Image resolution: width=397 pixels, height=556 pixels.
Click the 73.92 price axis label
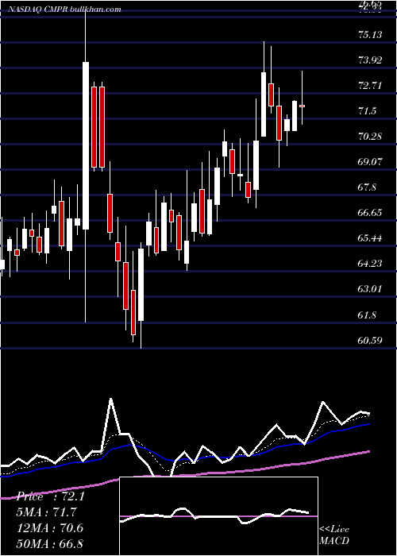tap(370, 60)
